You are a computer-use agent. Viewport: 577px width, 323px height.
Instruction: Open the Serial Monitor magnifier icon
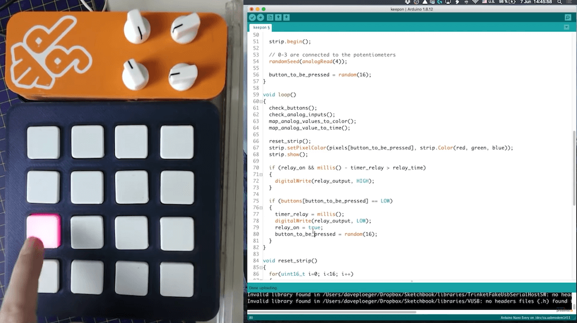pos(568,17)
